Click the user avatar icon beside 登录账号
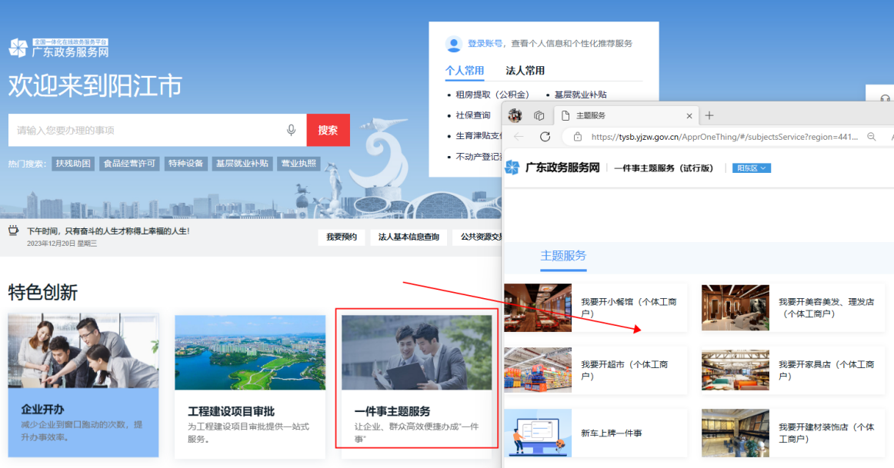 [454, 43]
